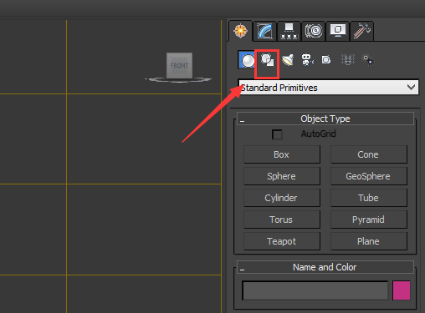Select the Lights category icon
Screen dimensions: 425x313
288,59
